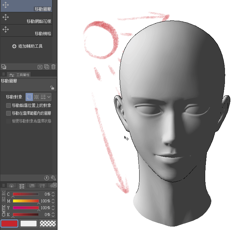Screen dimensions: 245x230
Task: Enable the 移動在選擇範圍內的圖層 checkbox
Action: point(8,113)
